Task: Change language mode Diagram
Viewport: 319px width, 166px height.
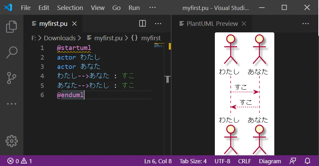Action: pos(270,161)
